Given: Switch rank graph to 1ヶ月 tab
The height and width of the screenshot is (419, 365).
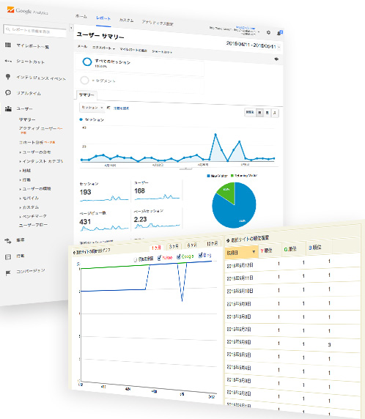Looking at the screenshot, I should (156, 248).
